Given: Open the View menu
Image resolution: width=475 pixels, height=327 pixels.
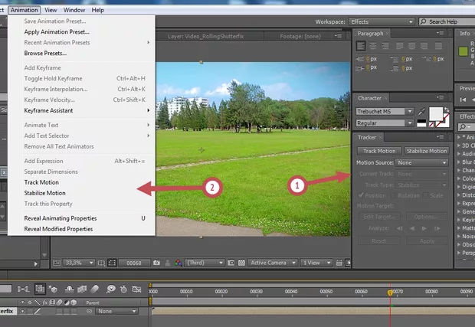Looking at the screenshot, I should pyautogui.click(x=51, y=10).
